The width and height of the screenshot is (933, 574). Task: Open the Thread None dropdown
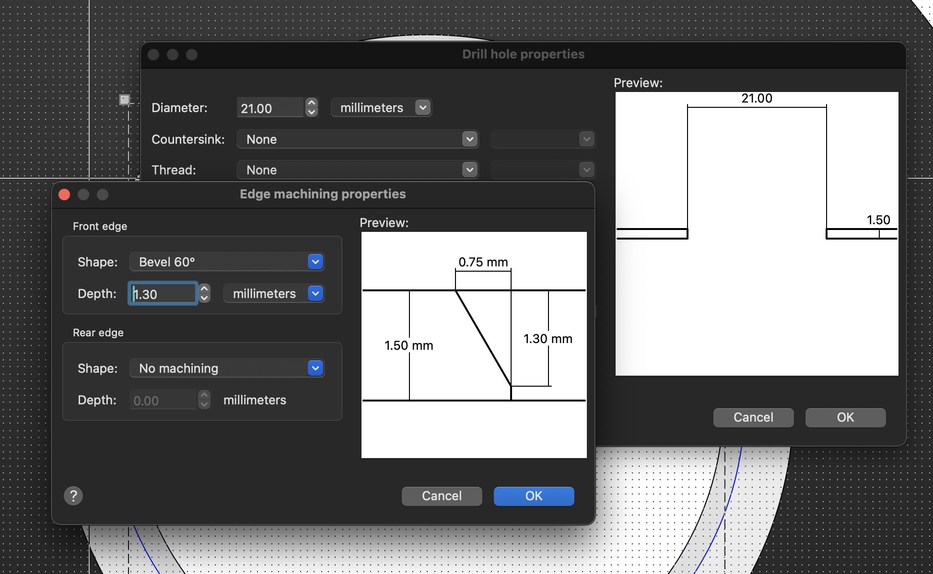pos(358,170)
